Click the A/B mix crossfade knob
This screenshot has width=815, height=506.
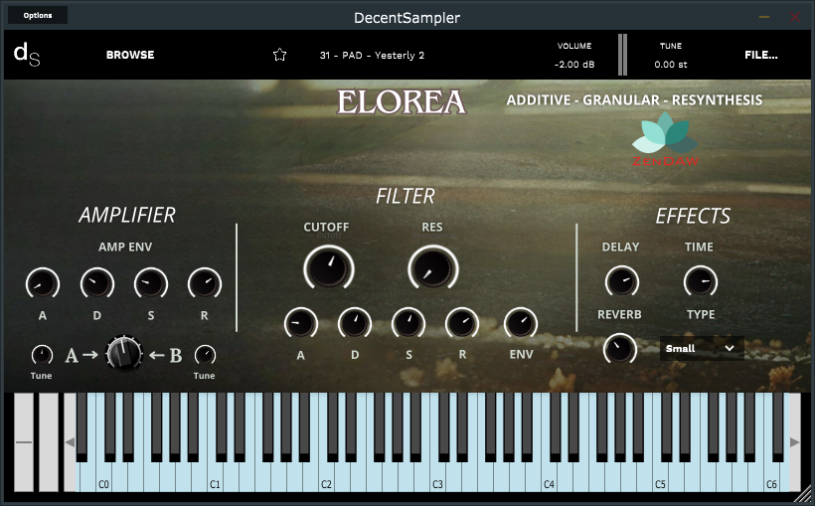(x=124, y=353)
